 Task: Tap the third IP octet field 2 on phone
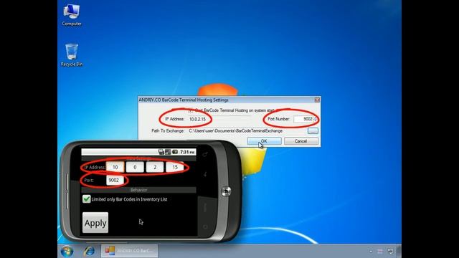click(155, 167)
